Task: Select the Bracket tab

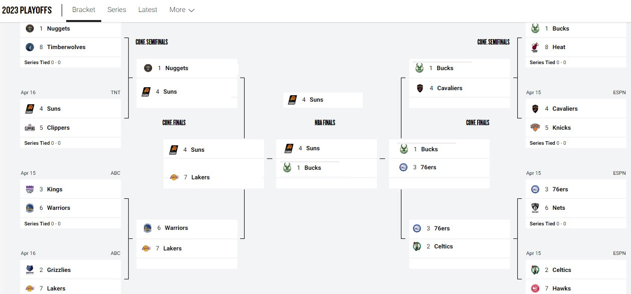Action: tap(84, 10)
